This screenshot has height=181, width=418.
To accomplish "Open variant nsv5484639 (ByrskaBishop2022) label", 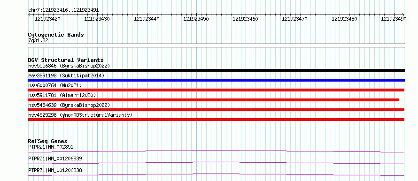I will pos(69,105).
